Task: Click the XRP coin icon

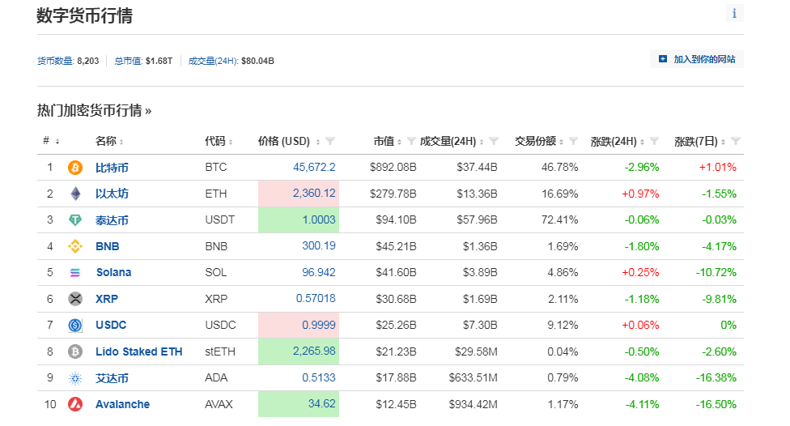Action: [75, 299]
